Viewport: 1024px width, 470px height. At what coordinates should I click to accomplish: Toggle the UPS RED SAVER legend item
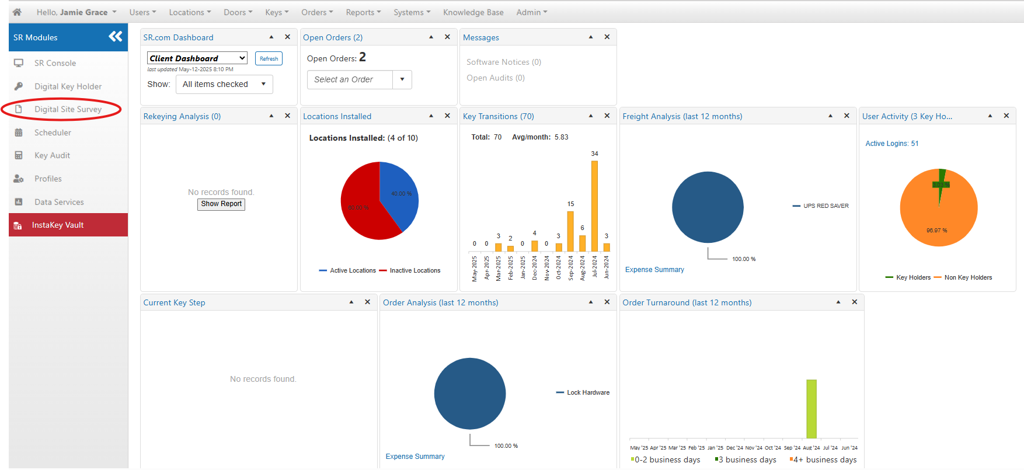click(821, 206)
